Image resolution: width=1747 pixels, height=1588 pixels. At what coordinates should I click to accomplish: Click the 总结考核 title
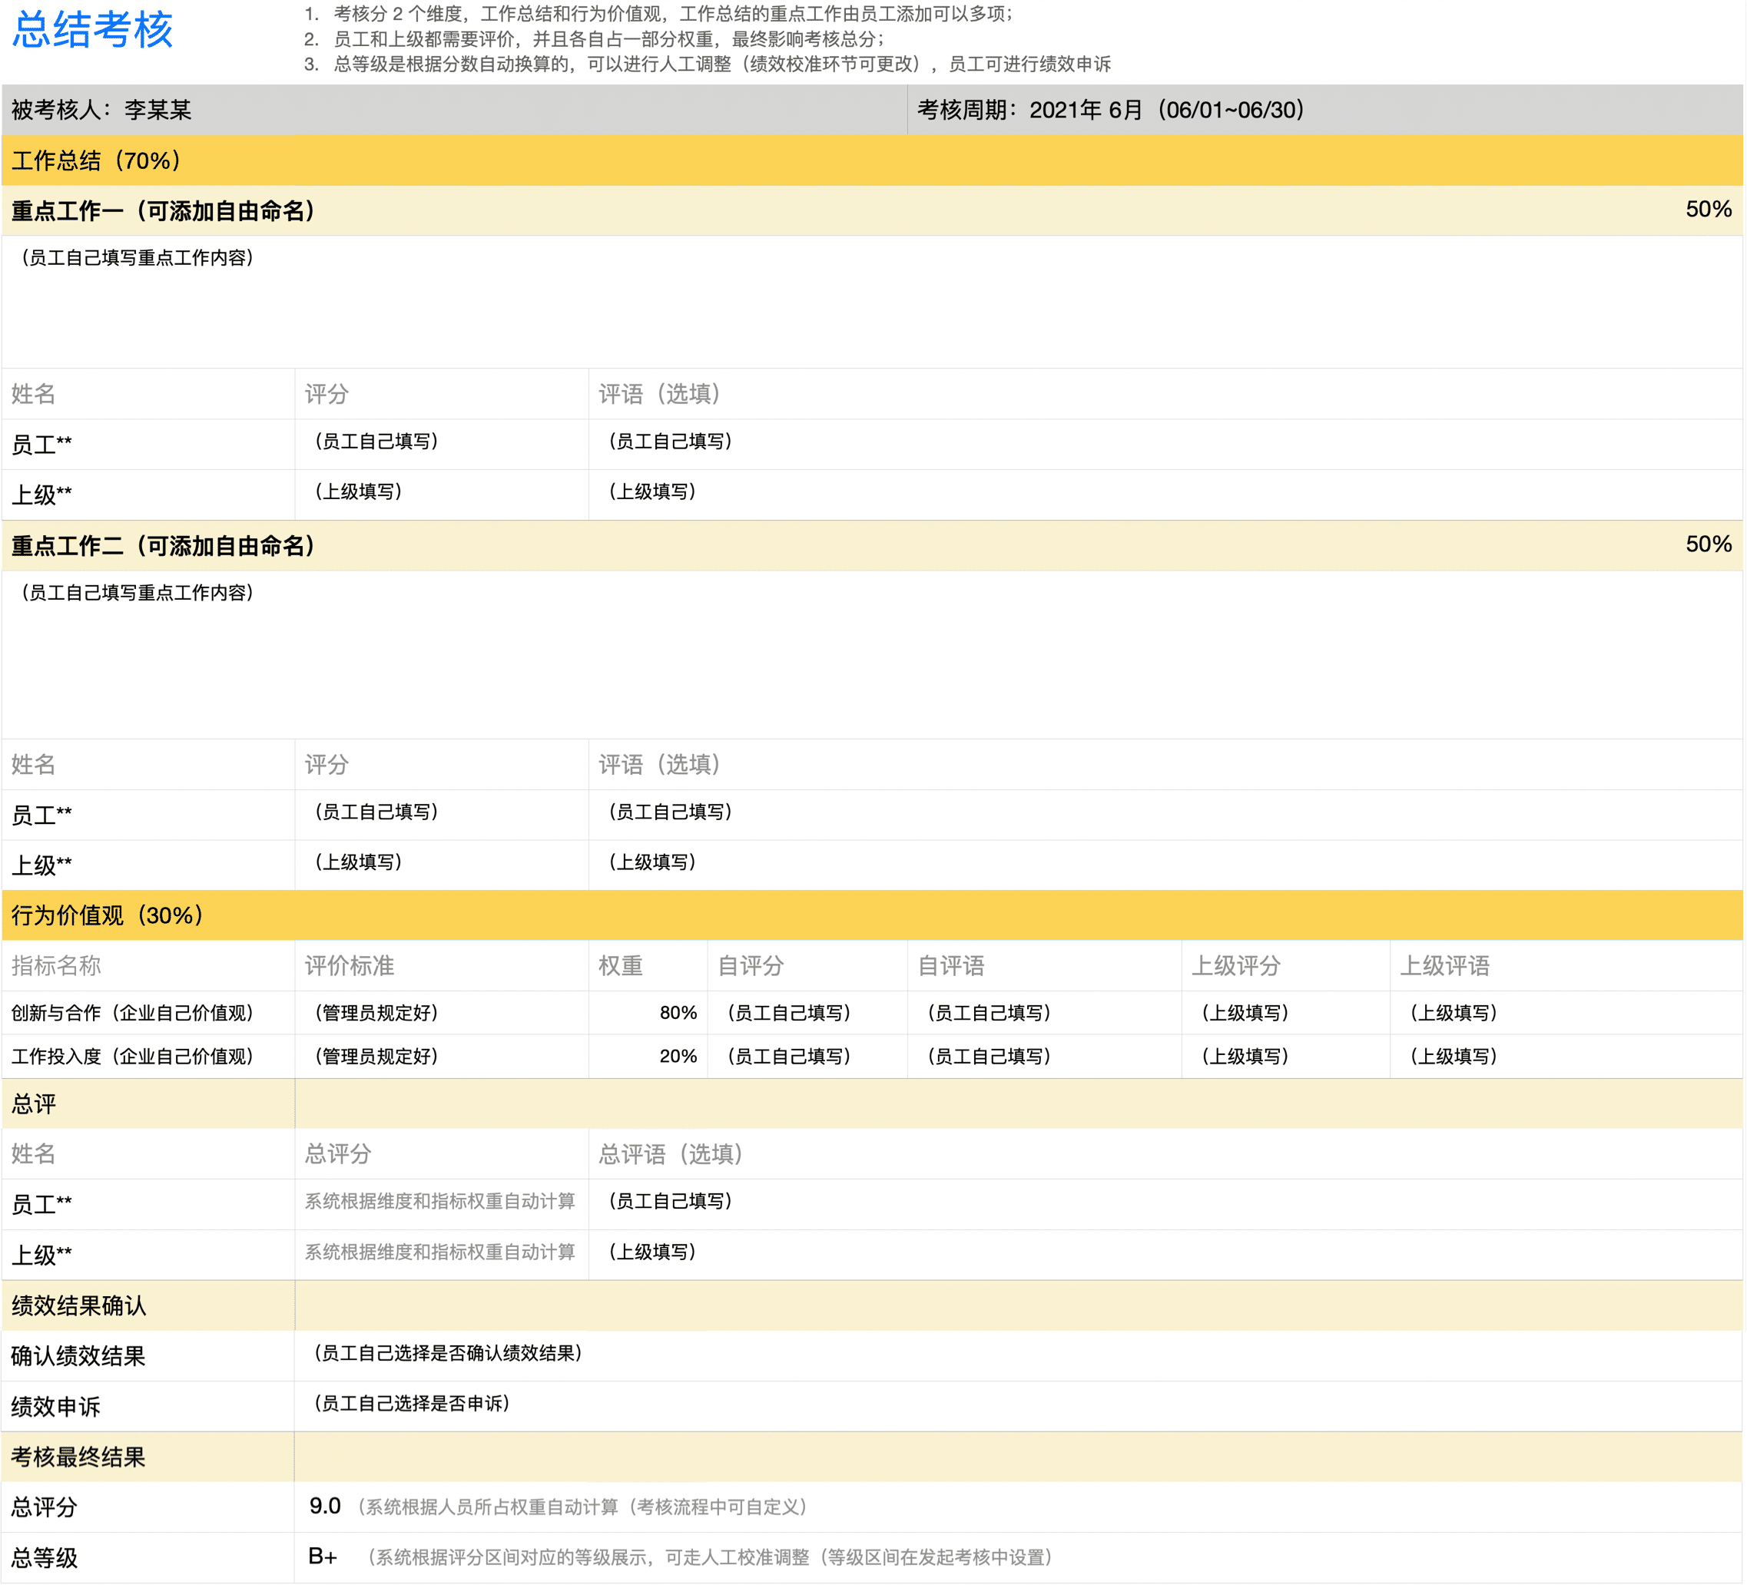point(93,30)
